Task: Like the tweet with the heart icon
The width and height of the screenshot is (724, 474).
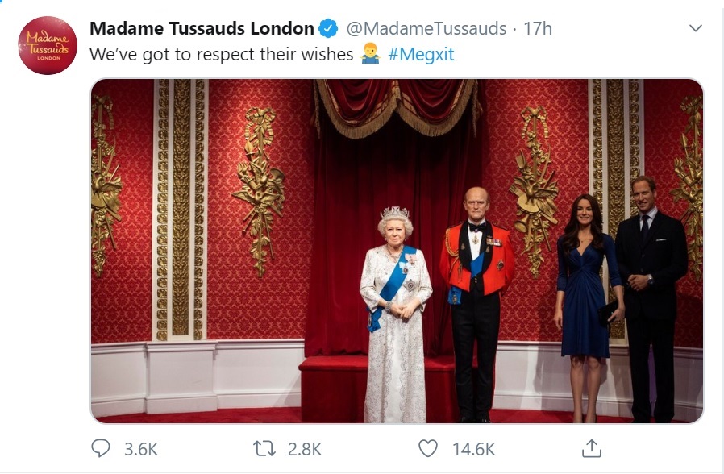Action: pyautogui.click(x=427, y=448)
